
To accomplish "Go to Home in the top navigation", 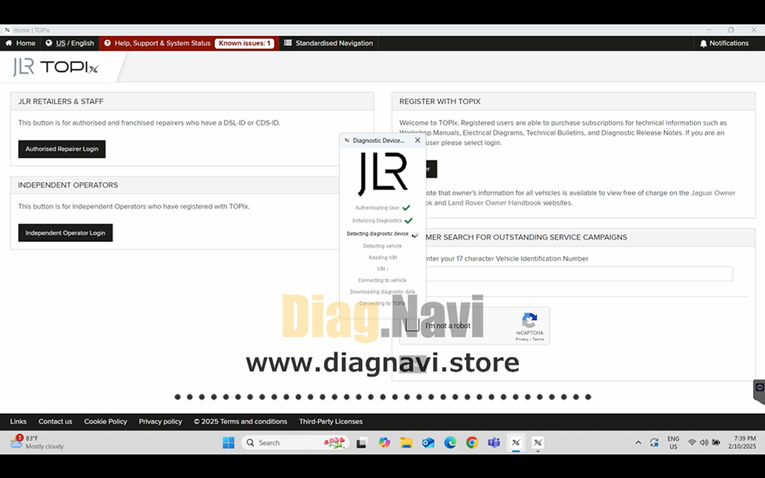I will (x=20, y=43).
